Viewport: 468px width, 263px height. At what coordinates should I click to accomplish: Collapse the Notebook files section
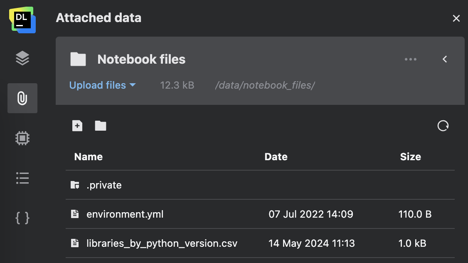tap(444, 59)
